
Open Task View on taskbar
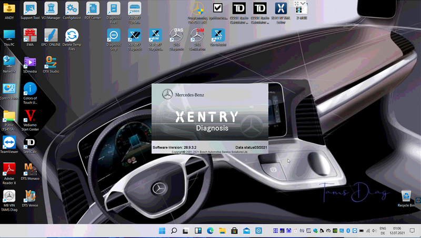[186, 231]
